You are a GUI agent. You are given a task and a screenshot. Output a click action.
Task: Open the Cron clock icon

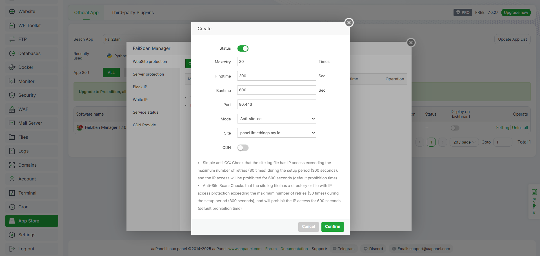12,207
